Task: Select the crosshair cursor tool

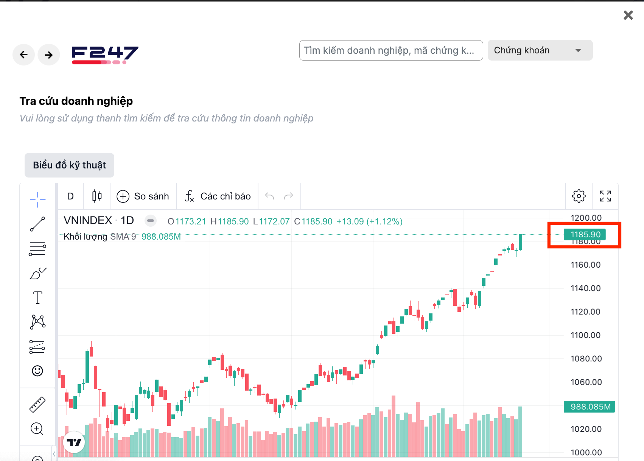Action: (x=37, y=199)
